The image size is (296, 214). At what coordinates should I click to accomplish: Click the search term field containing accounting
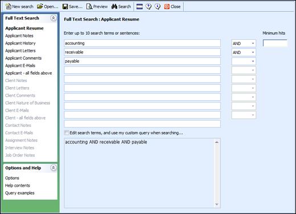pyautogui.click(x=142, y=43)
